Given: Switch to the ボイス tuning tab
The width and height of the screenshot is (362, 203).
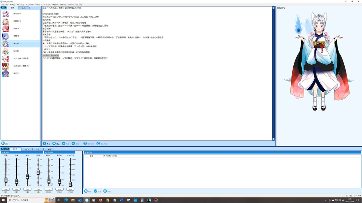Looking at the screenshot, I should 27,149.
